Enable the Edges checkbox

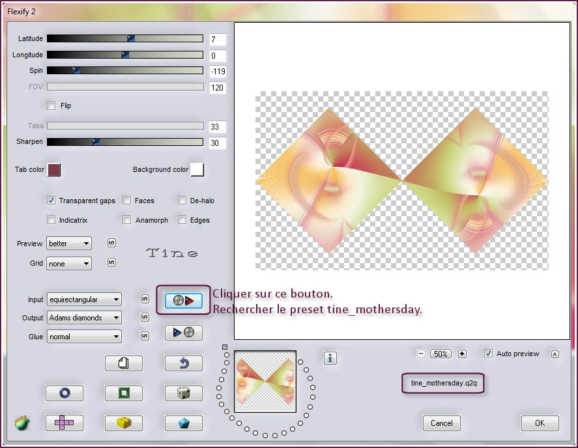coord(182,220)
